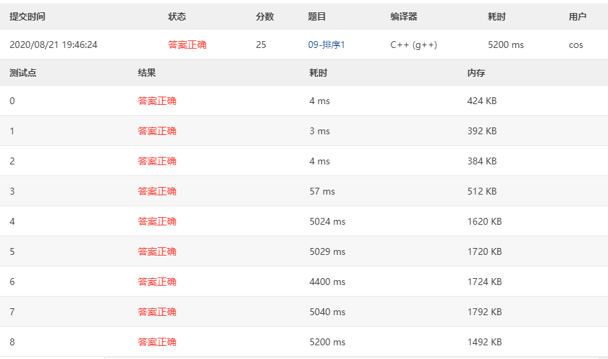Select test point 1 number
The height and width of the screenshot is (359, 608).
click(12, 132)
